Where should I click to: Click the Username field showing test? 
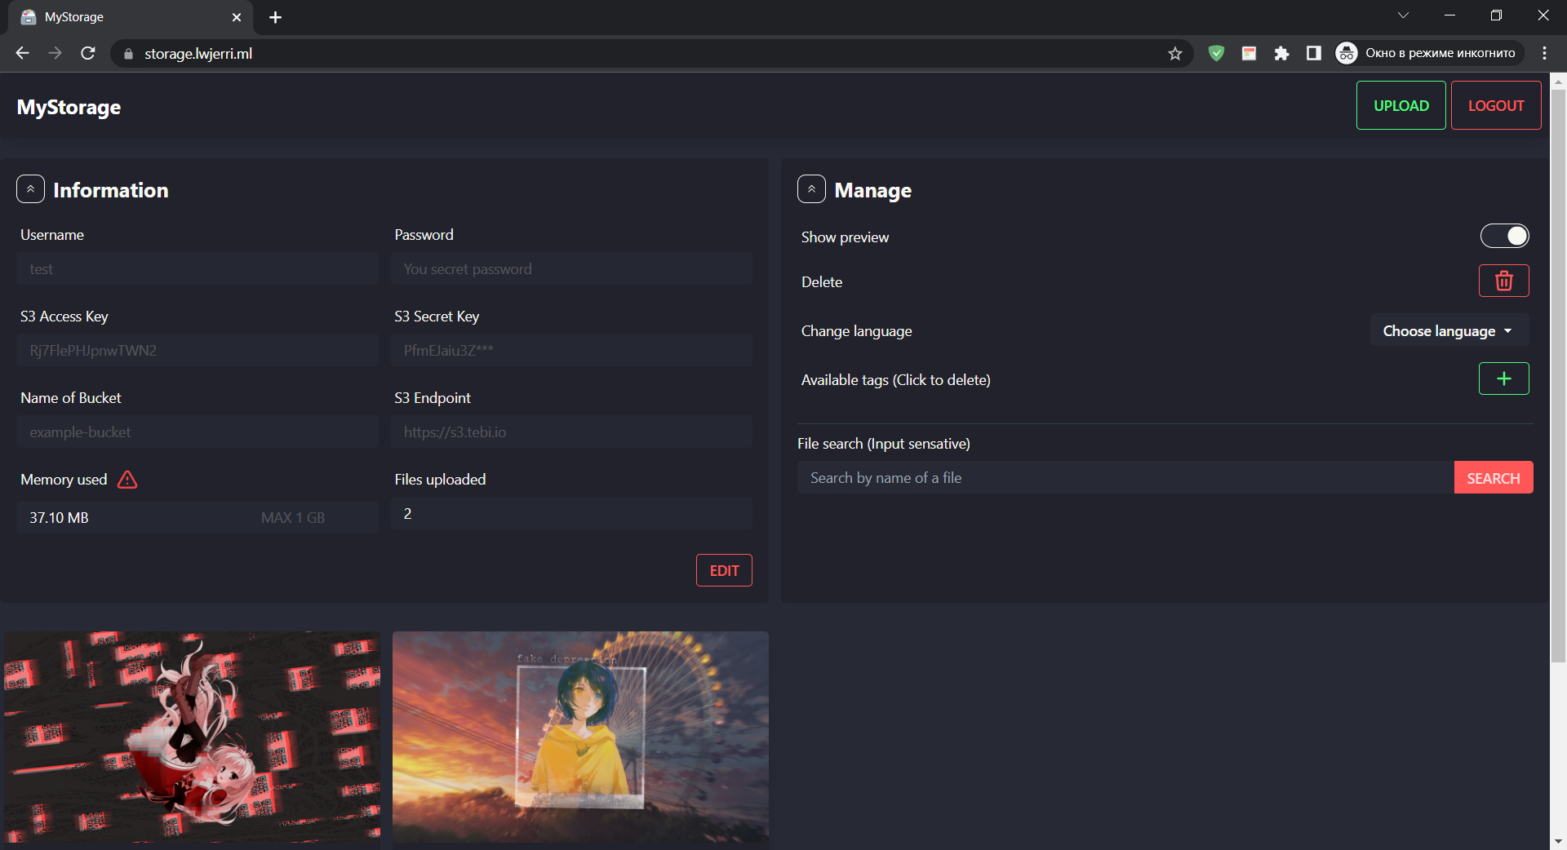pyautogui.click(x=198, y=268)
